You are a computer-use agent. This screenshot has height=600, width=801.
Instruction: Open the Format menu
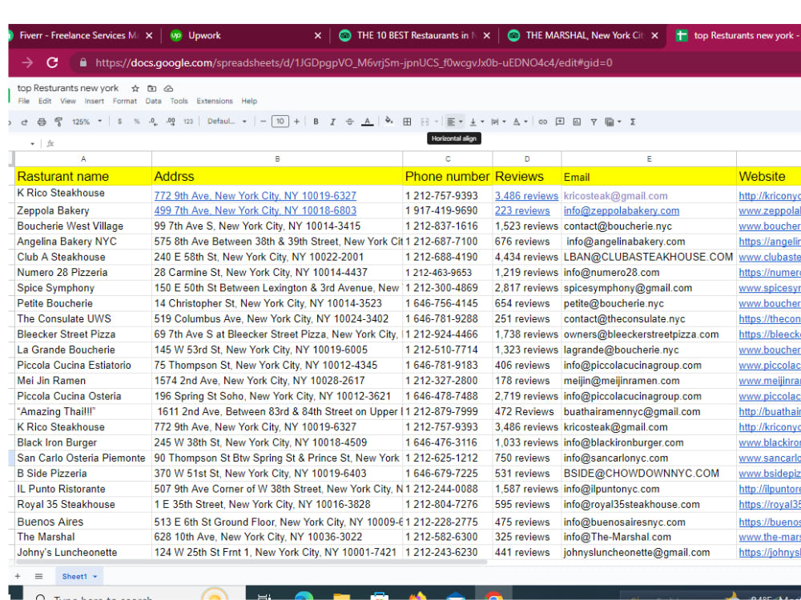[x=125, y=101]
